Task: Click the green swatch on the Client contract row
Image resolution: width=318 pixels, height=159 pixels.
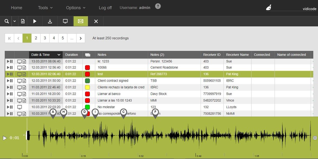Action: coord(87,81)
